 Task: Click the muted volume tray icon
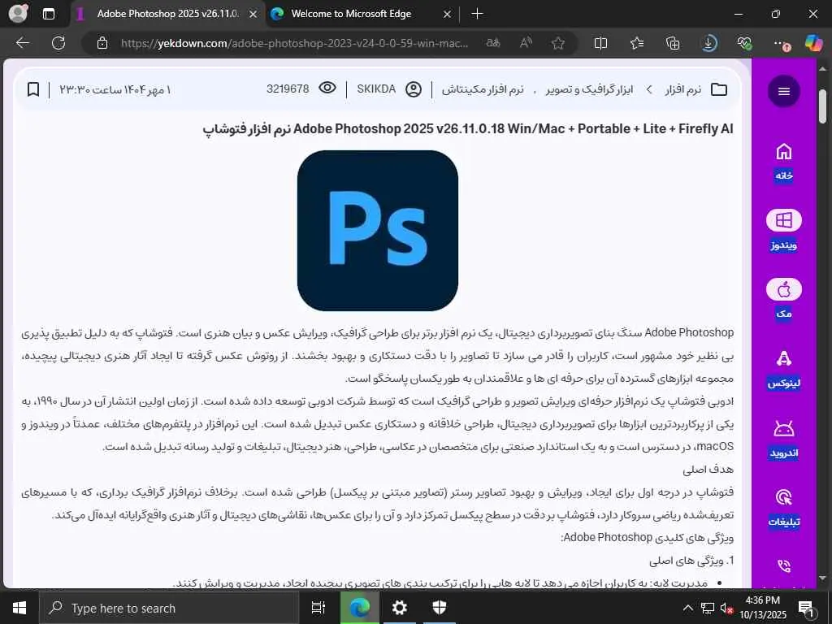tap(726, 608)
